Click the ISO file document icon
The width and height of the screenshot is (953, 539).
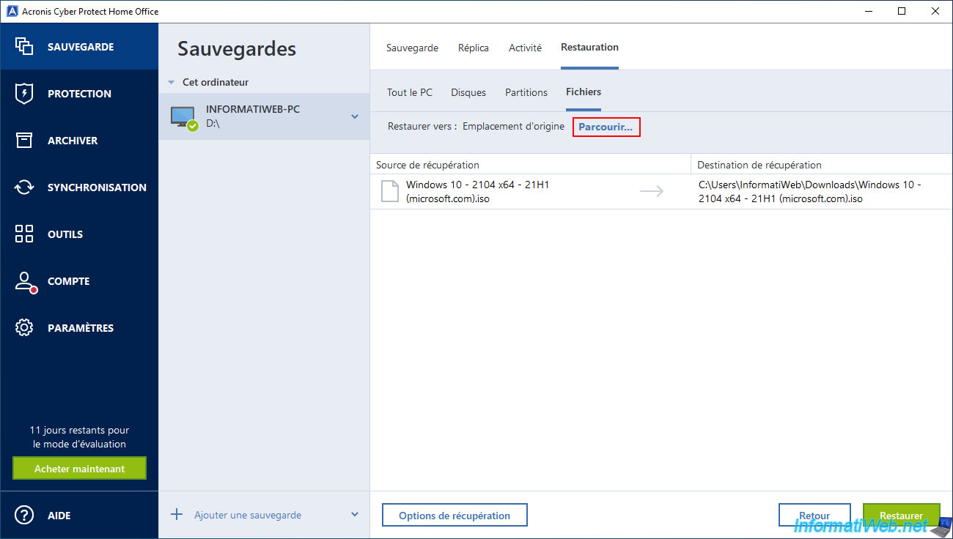pyautogui.click(x=389, y=191)
